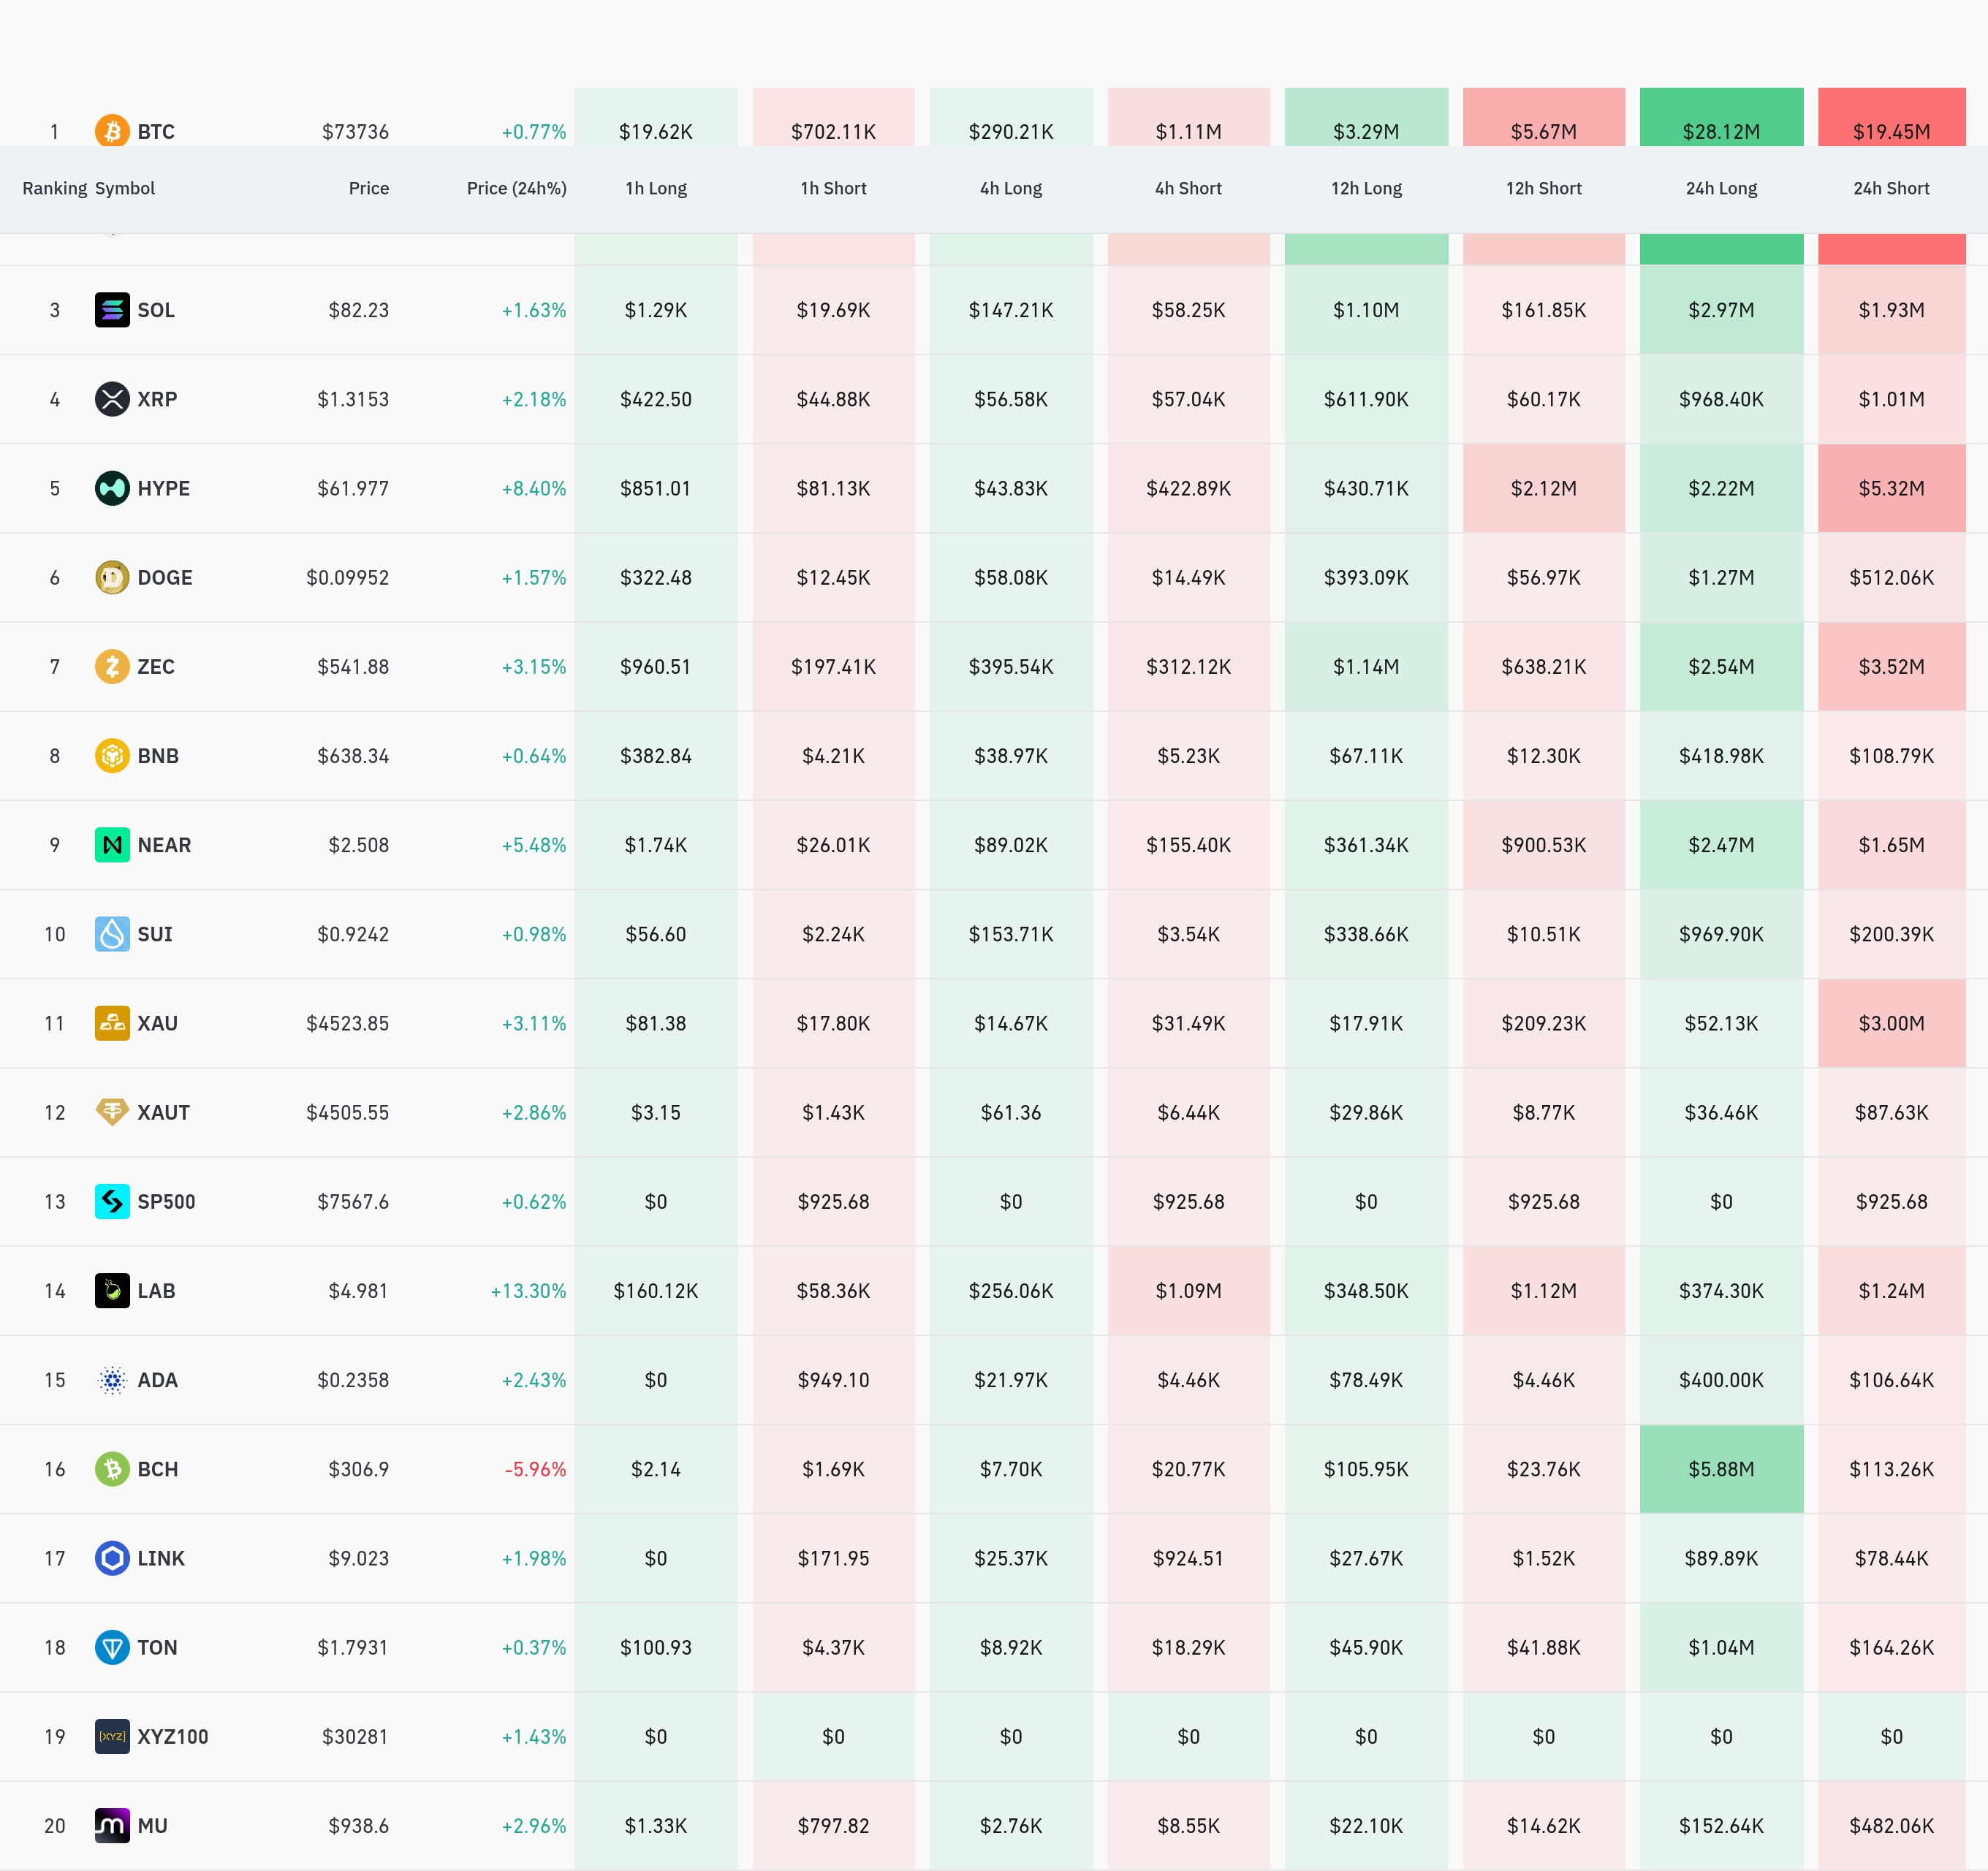Viewport: 1988px width, 1871px height.
Task: Sort by 12h Long header
Action: [1366, 188]
